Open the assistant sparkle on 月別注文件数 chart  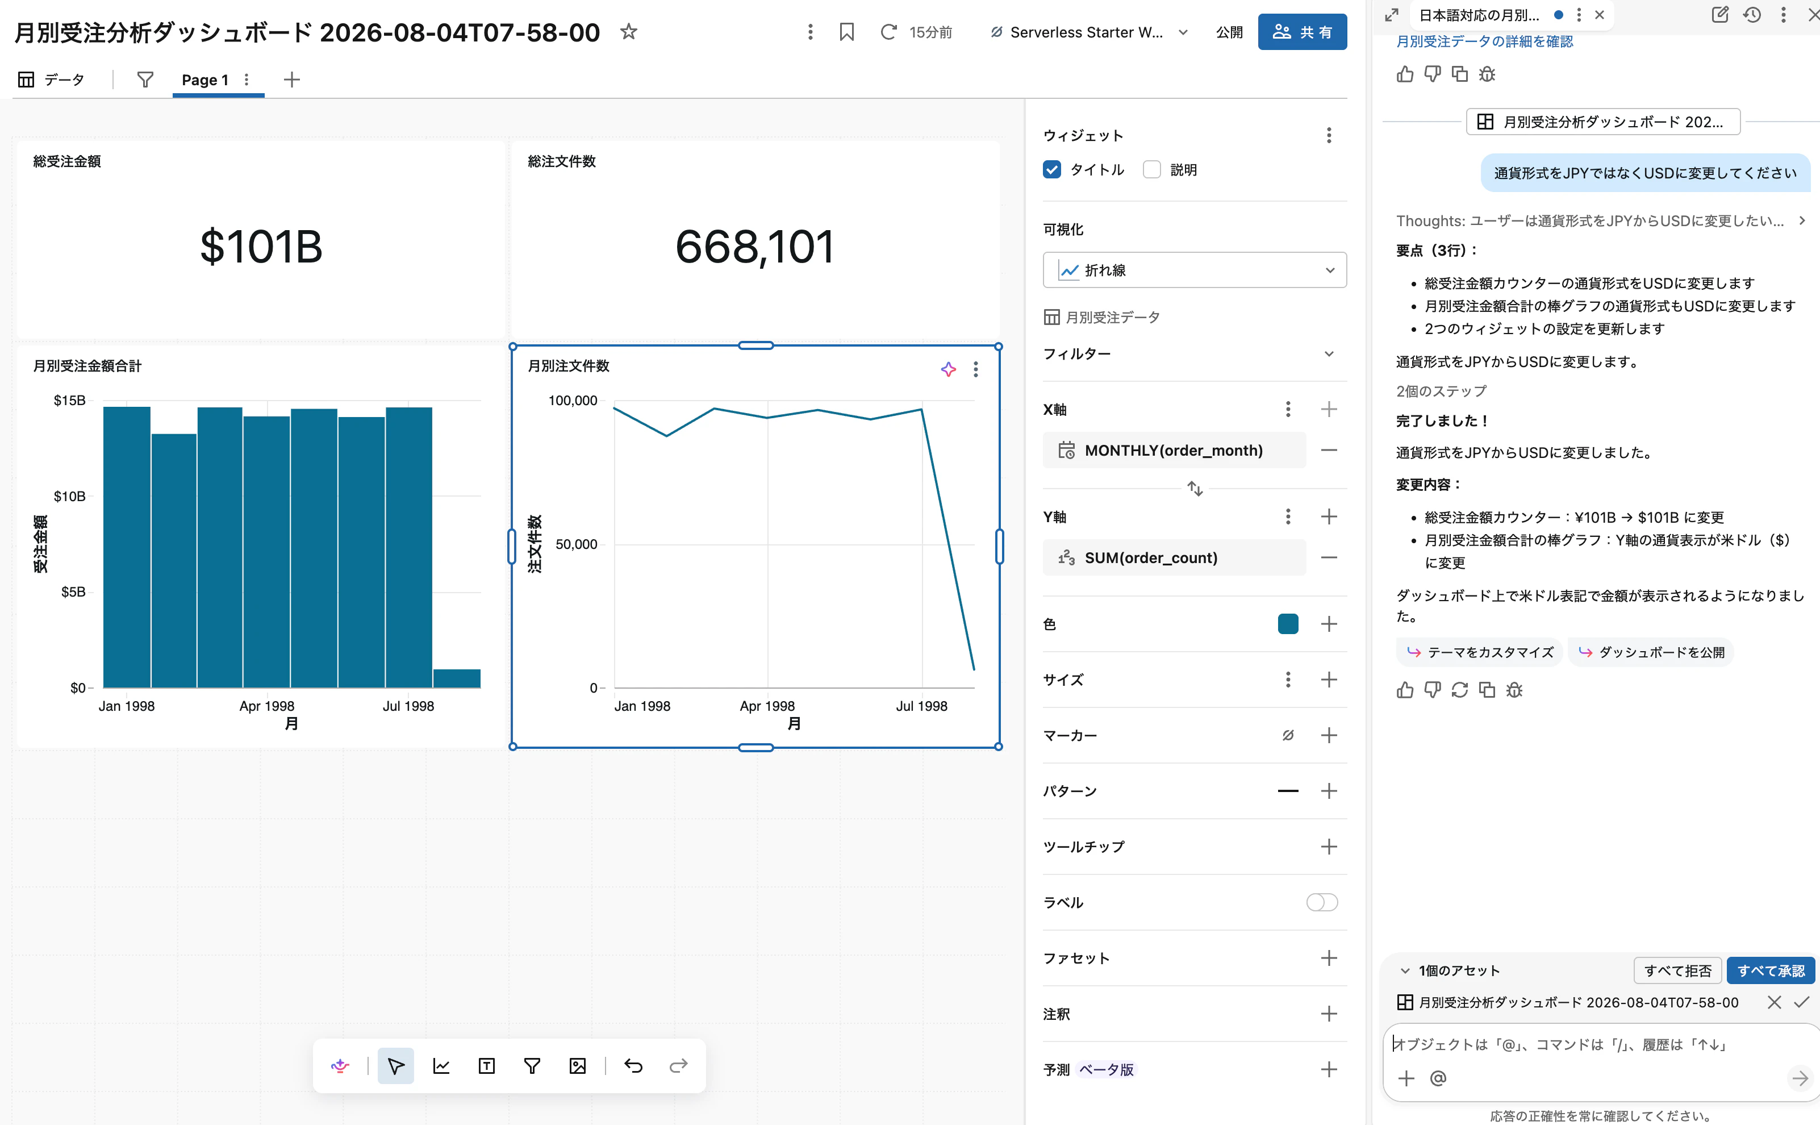click(x=948, y=368)
